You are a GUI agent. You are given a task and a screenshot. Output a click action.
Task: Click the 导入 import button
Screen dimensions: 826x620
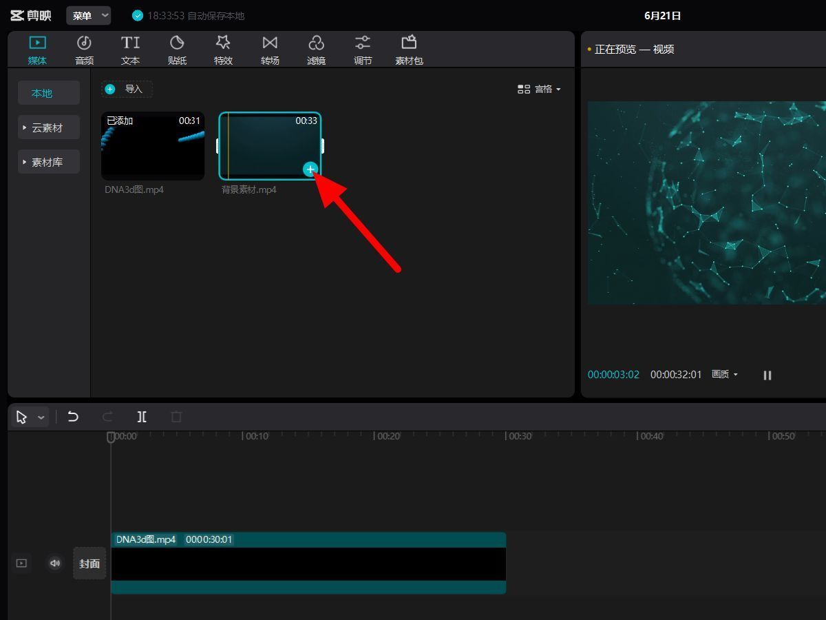(x=127, y=89)
